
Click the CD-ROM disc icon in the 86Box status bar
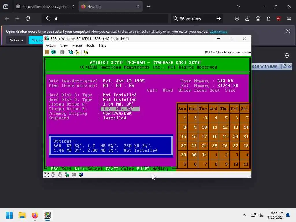[60, 175]
